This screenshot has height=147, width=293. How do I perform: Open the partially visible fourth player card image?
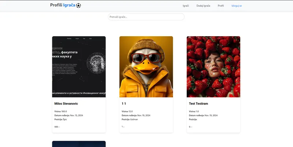(79, 144)
